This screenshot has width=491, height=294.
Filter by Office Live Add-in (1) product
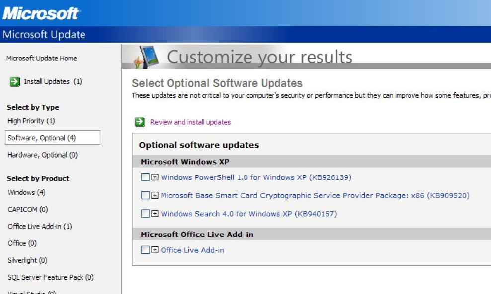tap(40, 226)
